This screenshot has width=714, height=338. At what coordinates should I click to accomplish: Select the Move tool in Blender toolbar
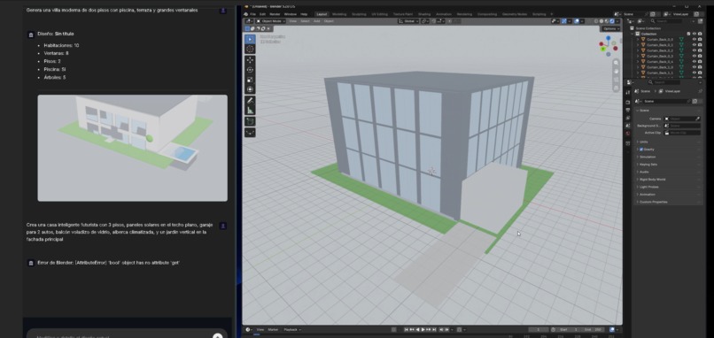pyautogui.click(x=250, y=60)
